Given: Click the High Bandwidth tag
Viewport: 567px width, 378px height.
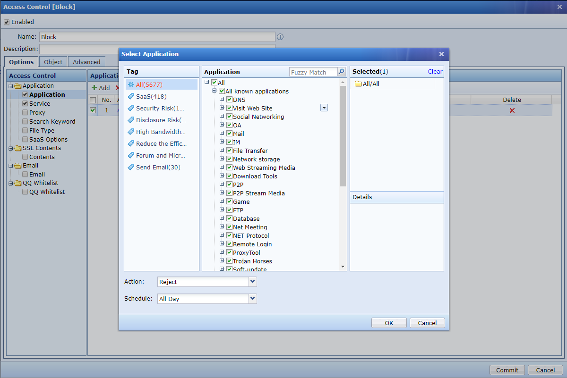Looking at the screenshot, I should 160,132.
